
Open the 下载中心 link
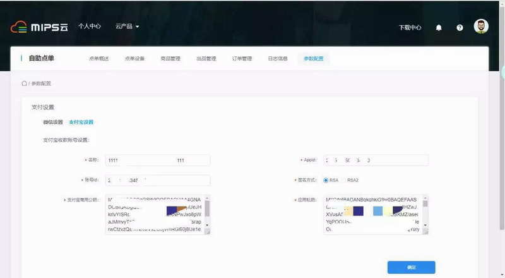coord(410,28)
